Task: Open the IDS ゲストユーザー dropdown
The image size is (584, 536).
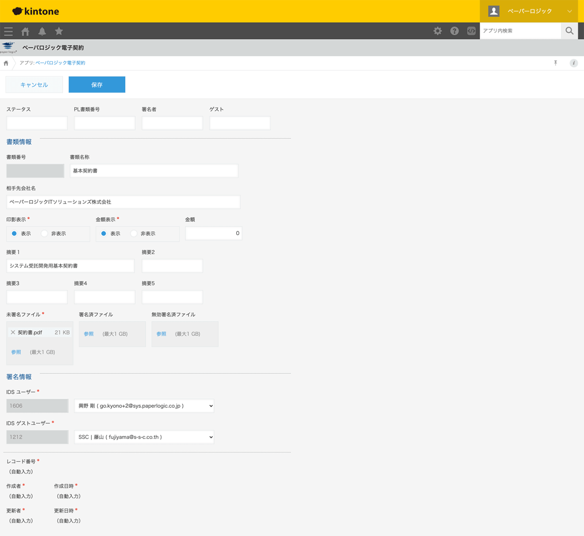Action: (144, 437)
